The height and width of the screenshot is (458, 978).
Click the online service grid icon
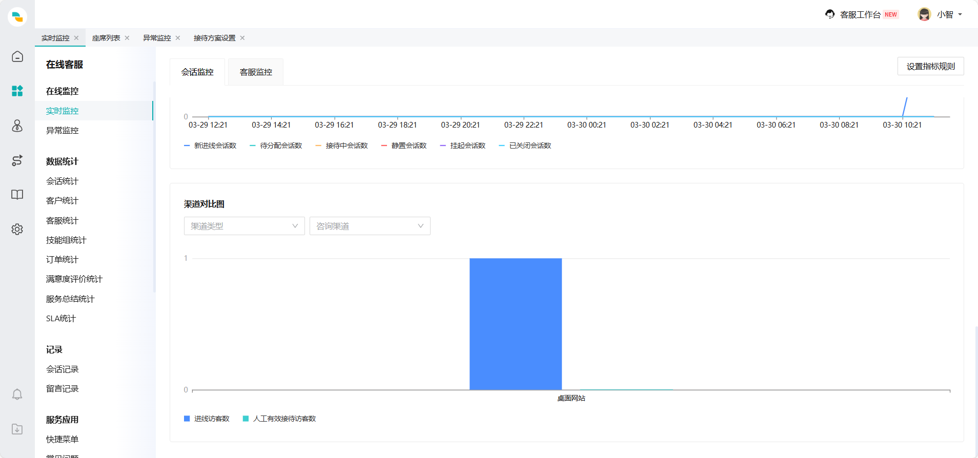(x=17, y=91)
